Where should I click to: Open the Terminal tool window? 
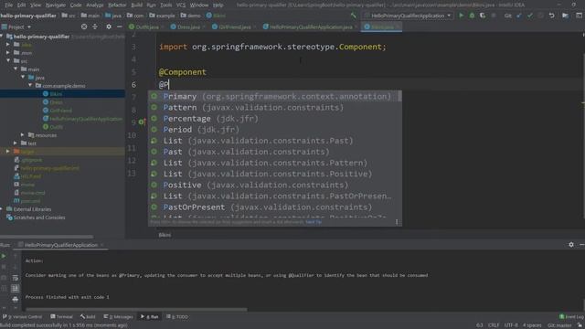click(x=61, y=317)
